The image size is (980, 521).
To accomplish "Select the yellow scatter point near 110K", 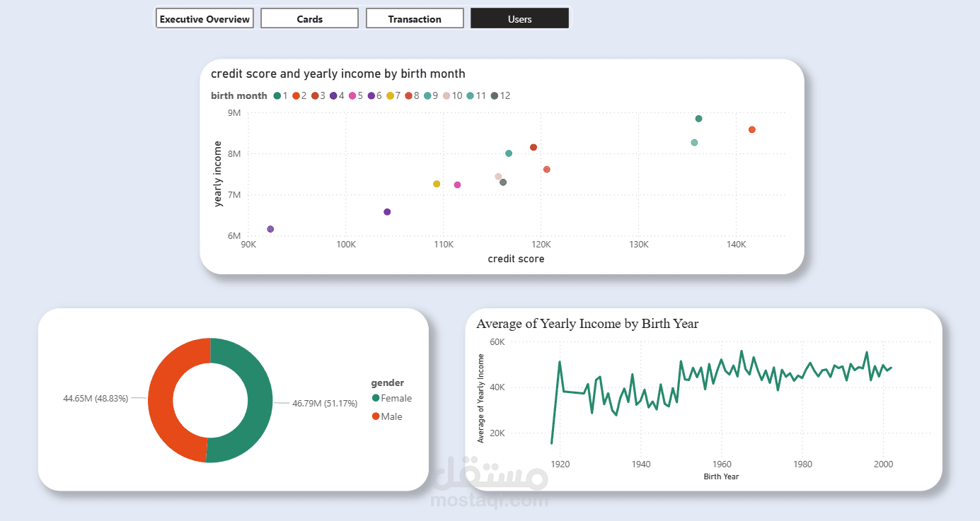I will 437,184.
